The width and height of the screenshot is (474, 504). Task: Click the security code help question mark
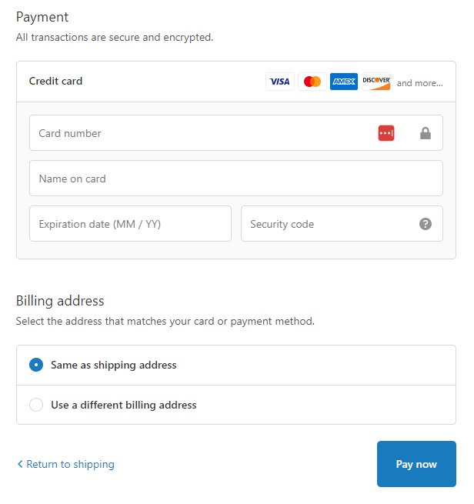tap(426, 224)
